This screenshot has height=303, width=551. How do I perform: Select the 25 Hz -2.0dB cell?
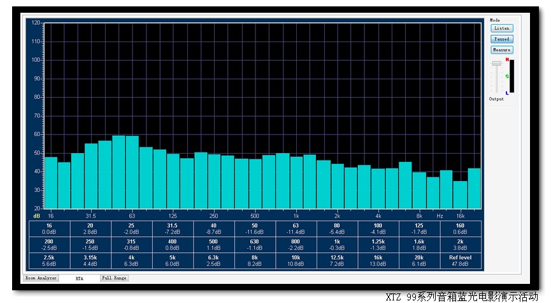[x=132, y=229]
